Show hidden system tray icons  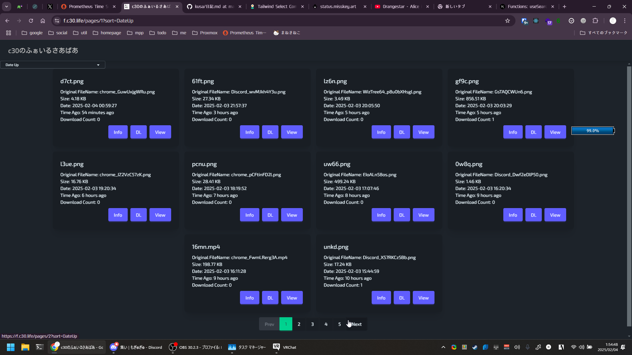pos(443,347)
